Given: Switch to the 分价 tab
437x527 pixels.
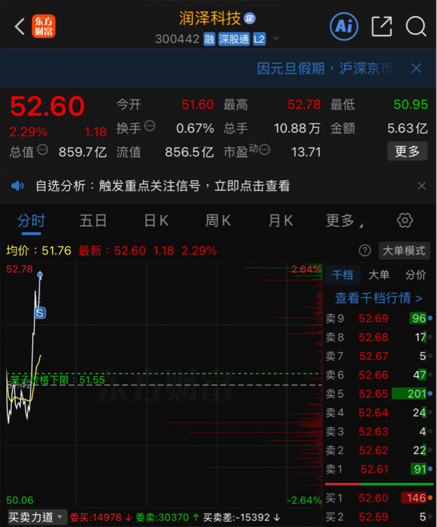Looking at the screenshot, I should pos(415,275).
